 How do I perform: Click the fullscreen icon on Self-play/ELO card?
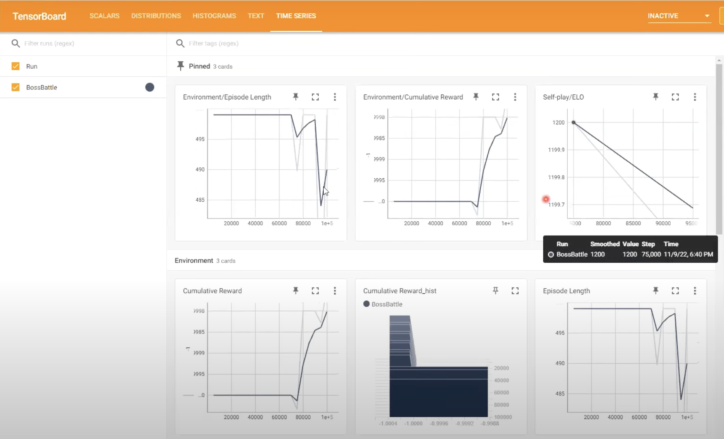click(675, 97)
